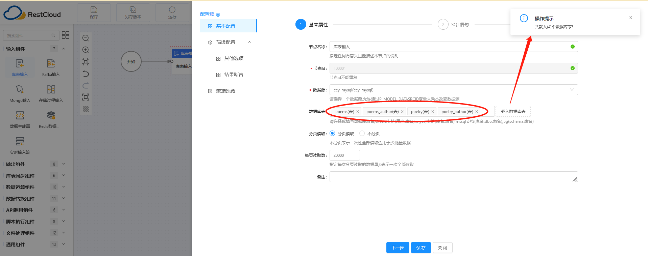
Task: Click the zoom out canvas icon
Action: click(86, 38)
